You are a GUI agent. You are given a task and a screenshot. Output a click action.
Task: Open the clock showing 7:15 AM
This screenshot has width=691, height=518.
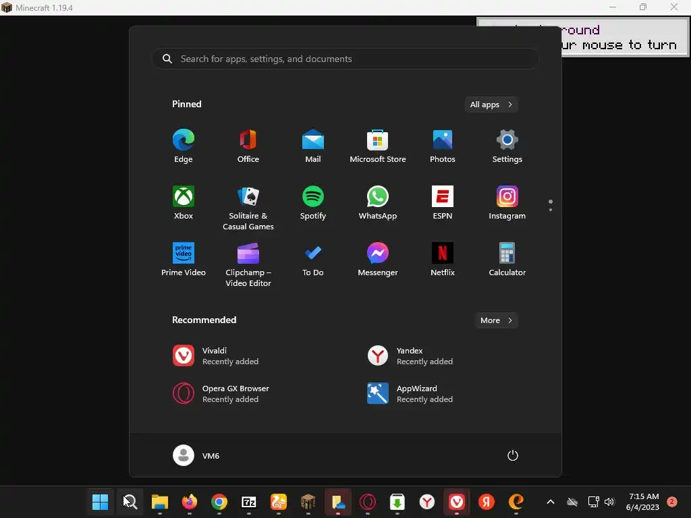(643, 502)
